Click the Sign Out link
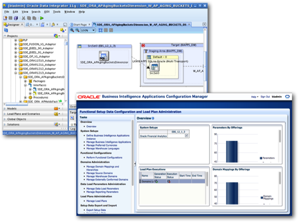Image resolution: width=298 pixels, height=222 pixels. (x=265, y=97)
